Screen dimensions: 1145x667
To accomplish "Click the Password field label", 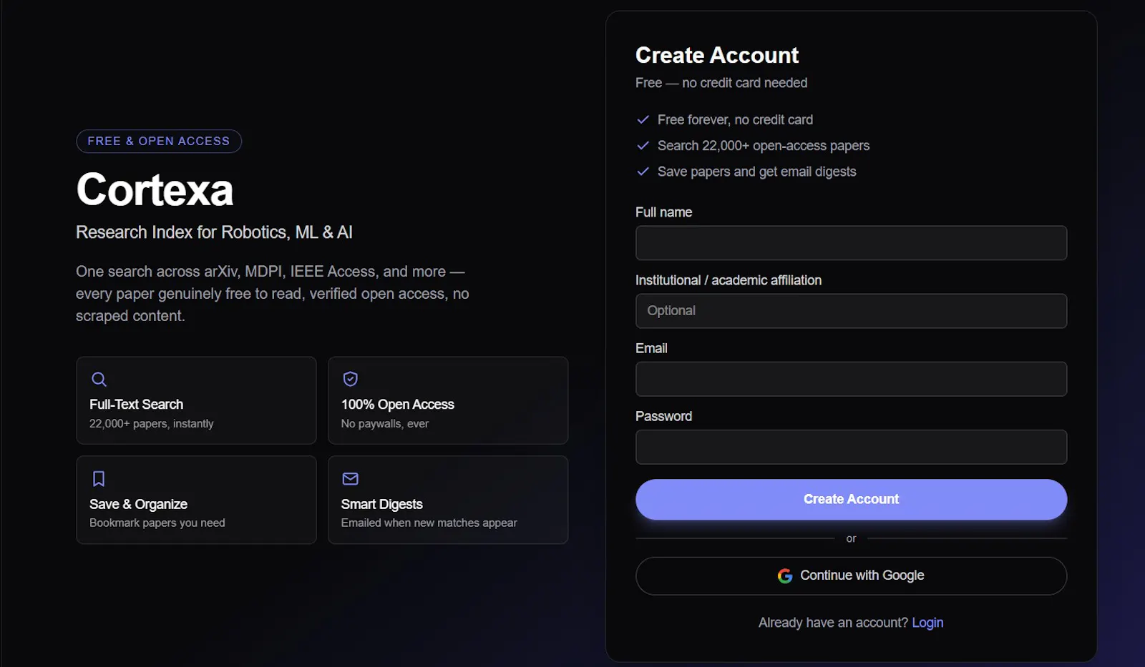I will (x=663, y=416).
